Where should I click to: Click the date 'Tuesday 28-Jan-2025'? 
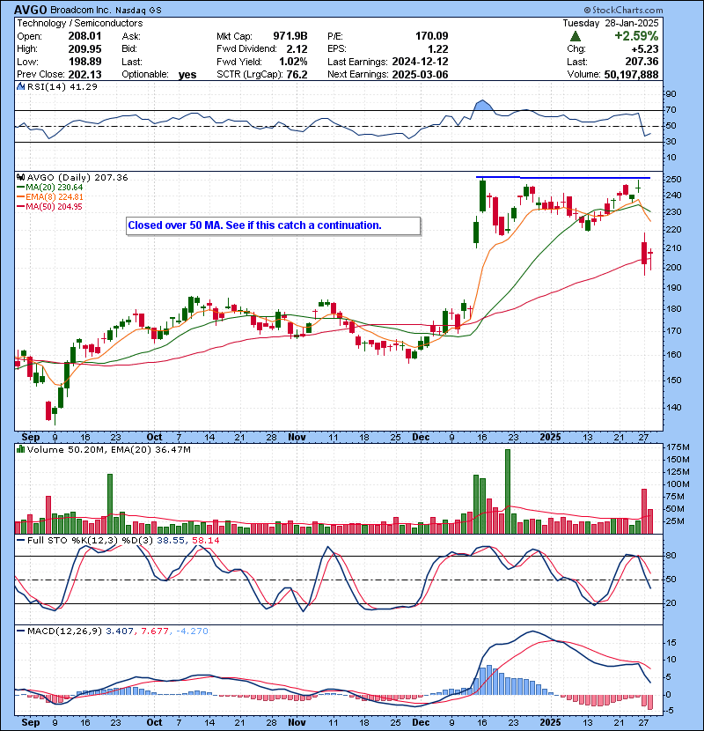611,23
